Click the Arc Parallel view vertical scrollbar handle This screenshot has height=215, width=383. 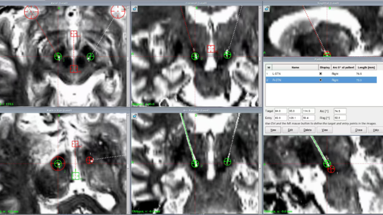click(260, 166)
